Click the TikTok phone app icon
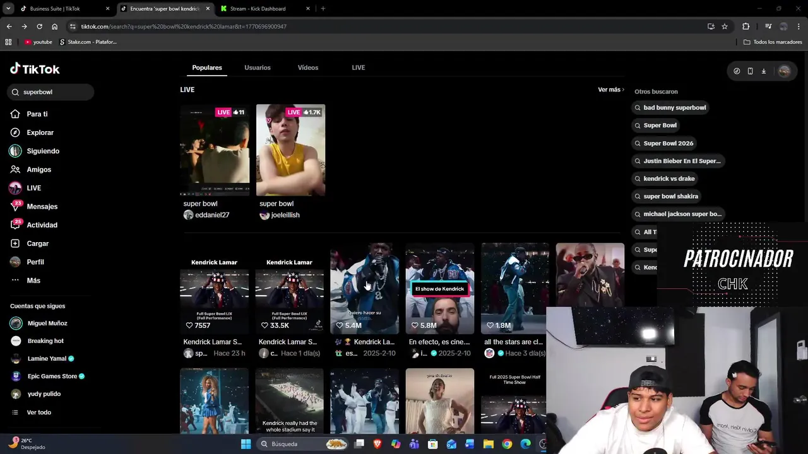 (x=750, y=71)
